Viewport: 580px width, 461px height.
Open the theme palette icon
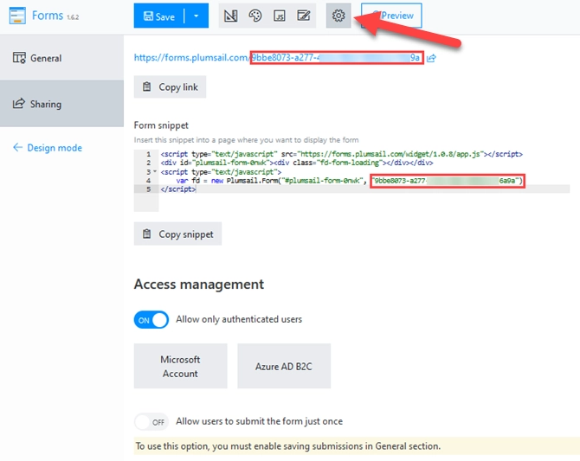[x=255, y=16]
